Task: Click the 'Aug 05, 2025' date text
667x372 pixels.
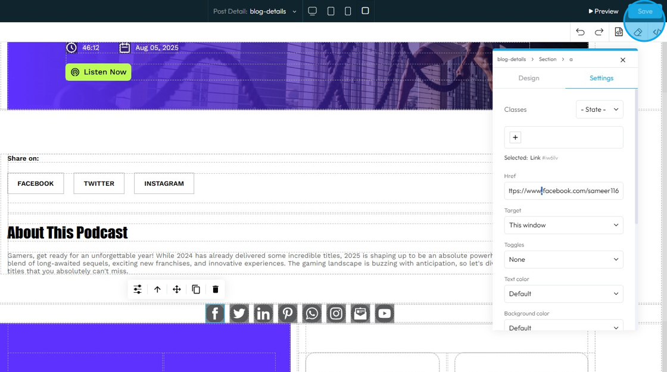Action: (x=157, y=48)
